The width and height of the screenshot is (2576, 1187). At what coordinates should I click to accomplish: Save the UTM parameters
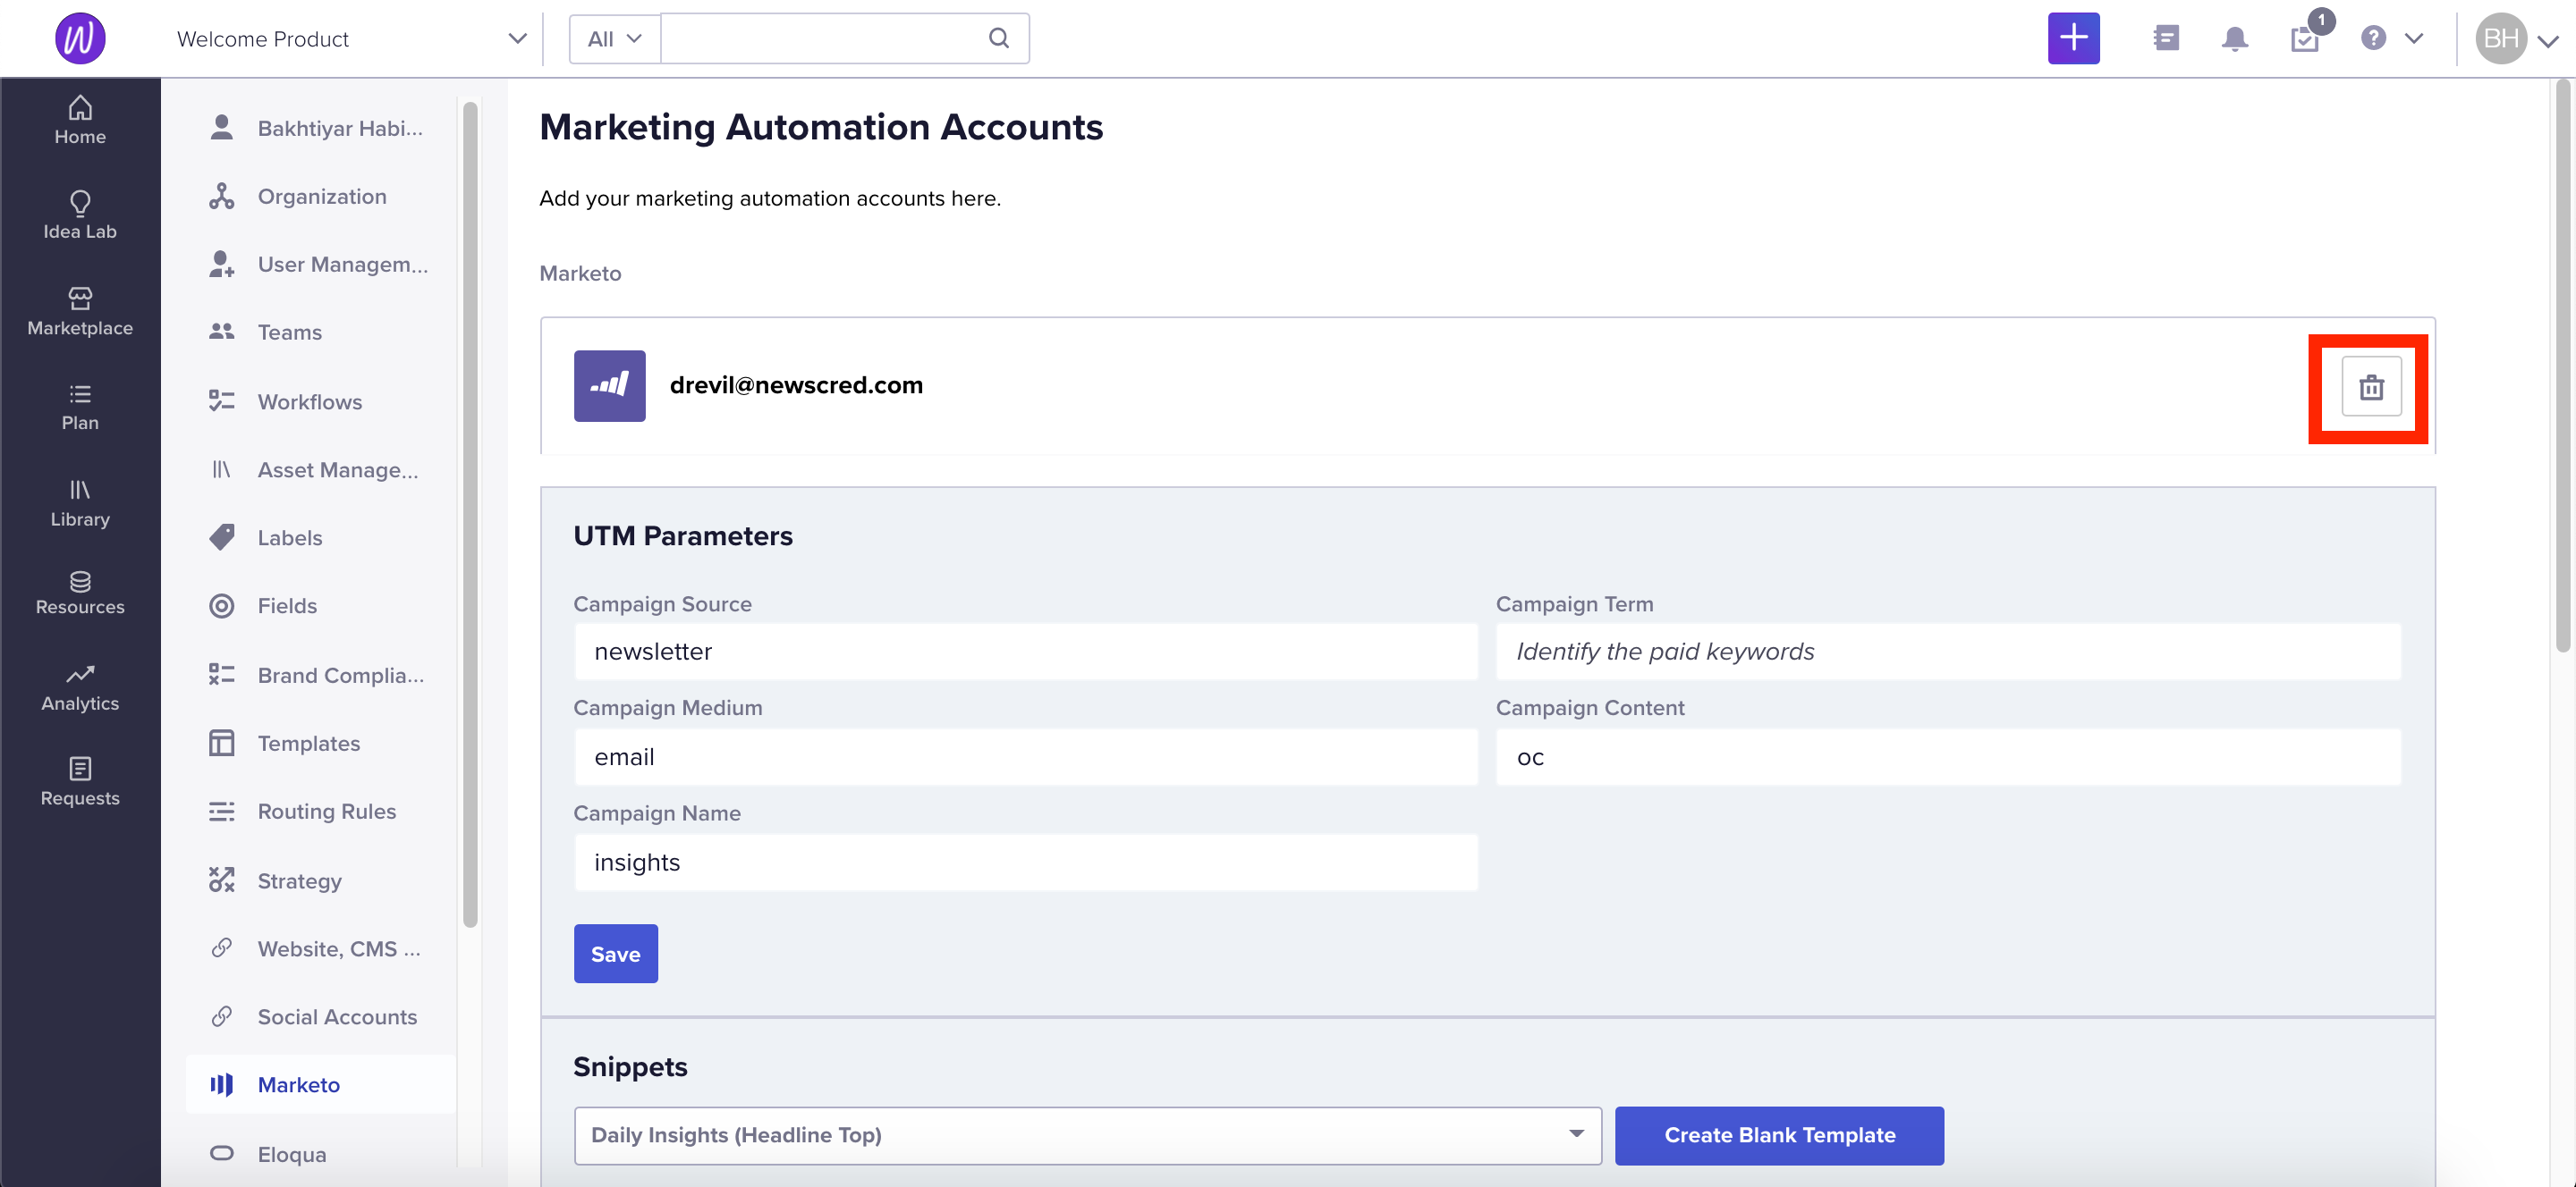[615, 953]
